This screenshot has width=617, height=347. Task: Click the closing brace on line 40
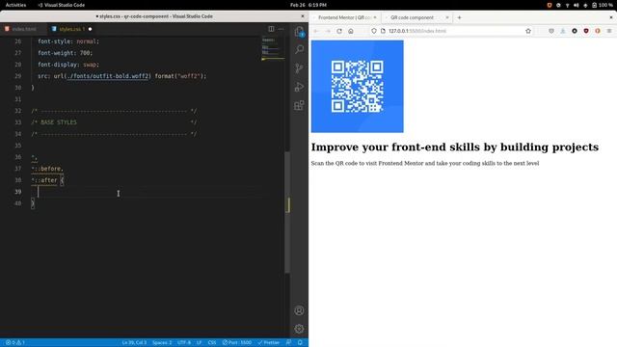[x=33, y=203]
